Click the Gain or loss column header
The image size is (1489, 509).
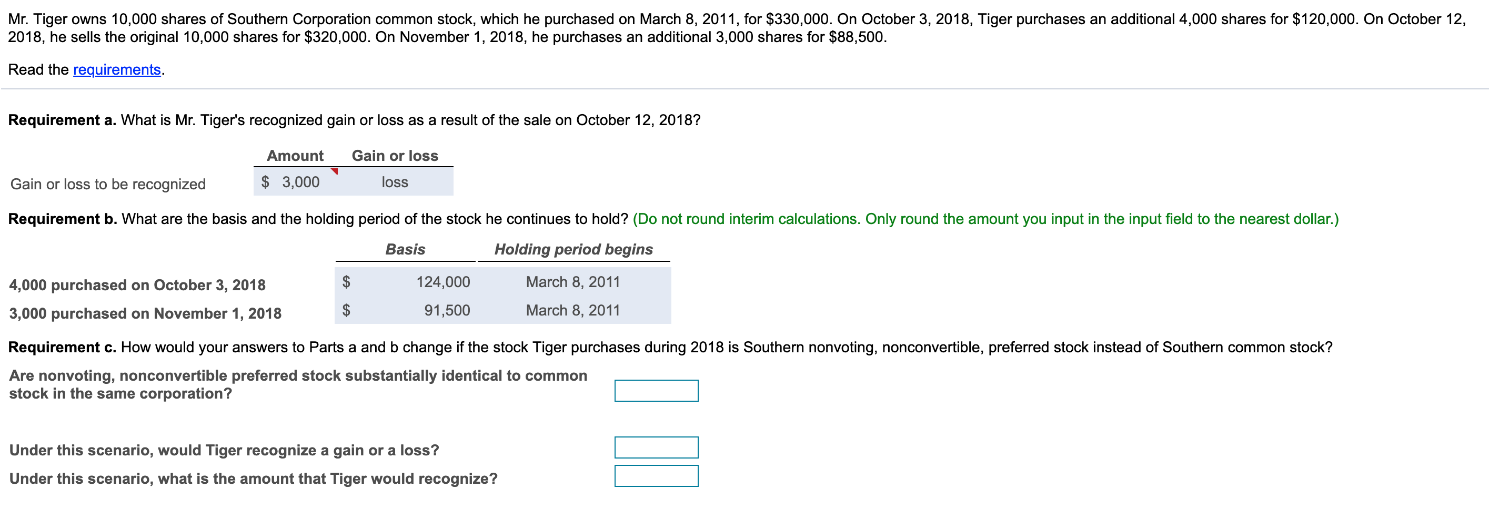click(x=395, y=156)
